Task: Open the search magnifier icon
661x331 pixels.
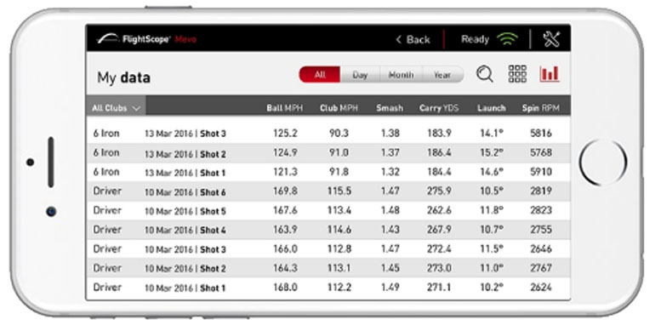Action: coord(485,75)
